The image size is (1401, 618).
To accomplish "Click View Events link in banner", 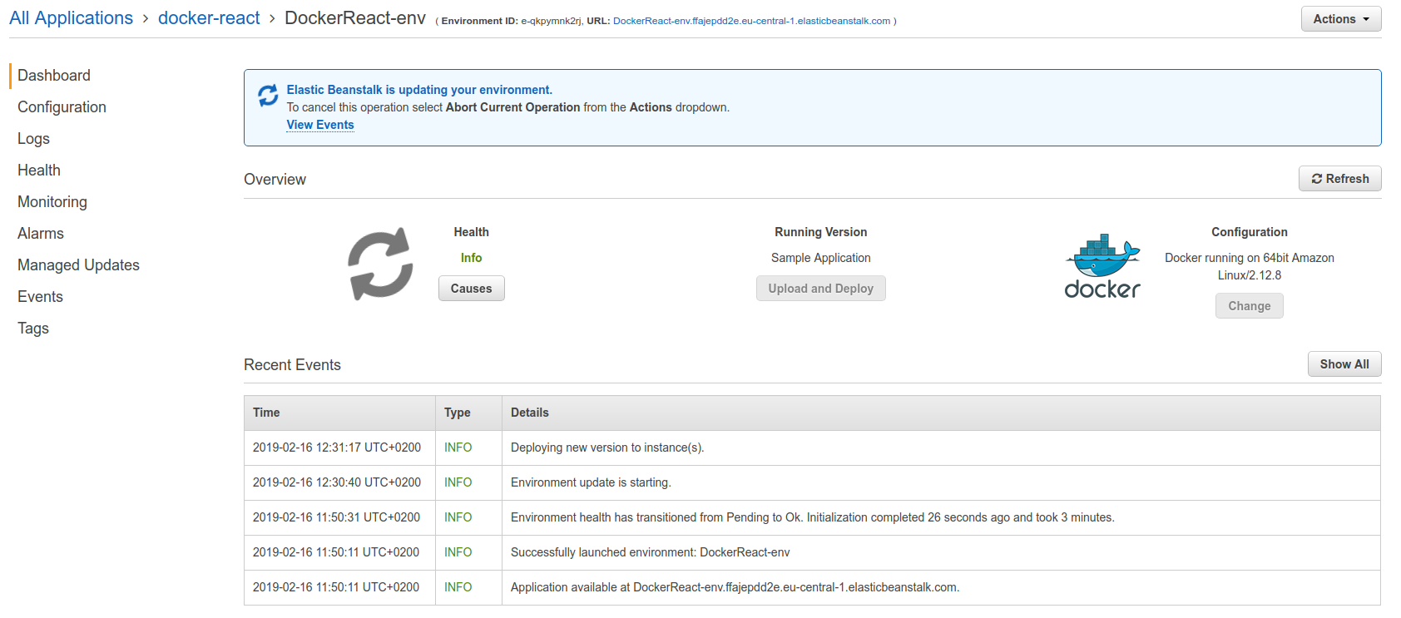I will [x=320, y=125].
